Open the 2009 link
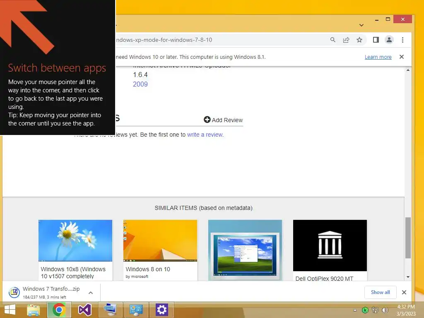The image size is (424, 318). (140, 84)
